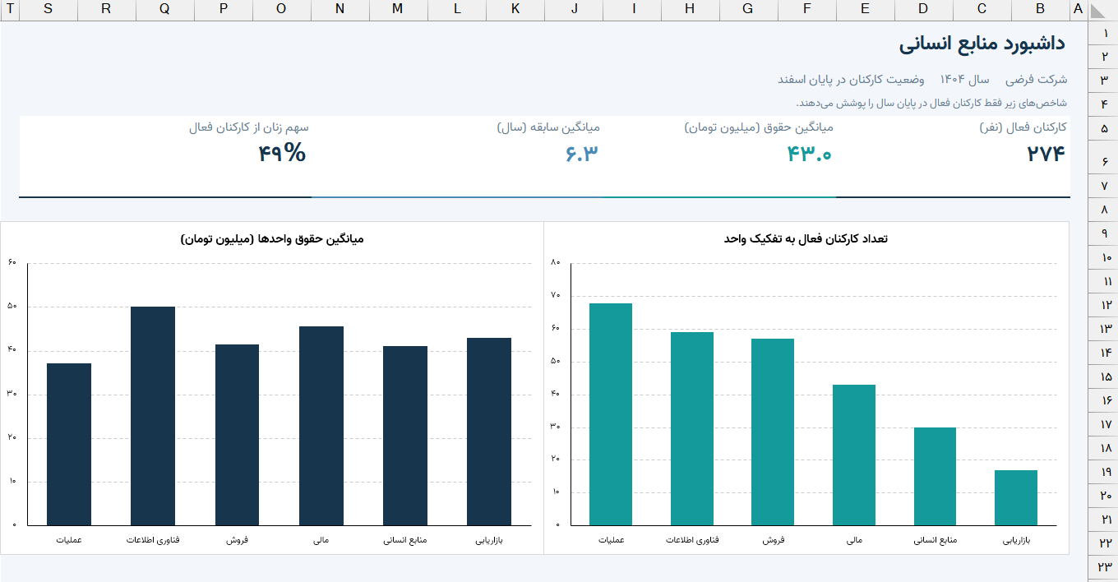Screen dimensions: 1118x582
Task: Select column F header
Action: click(x=807, y=10)
